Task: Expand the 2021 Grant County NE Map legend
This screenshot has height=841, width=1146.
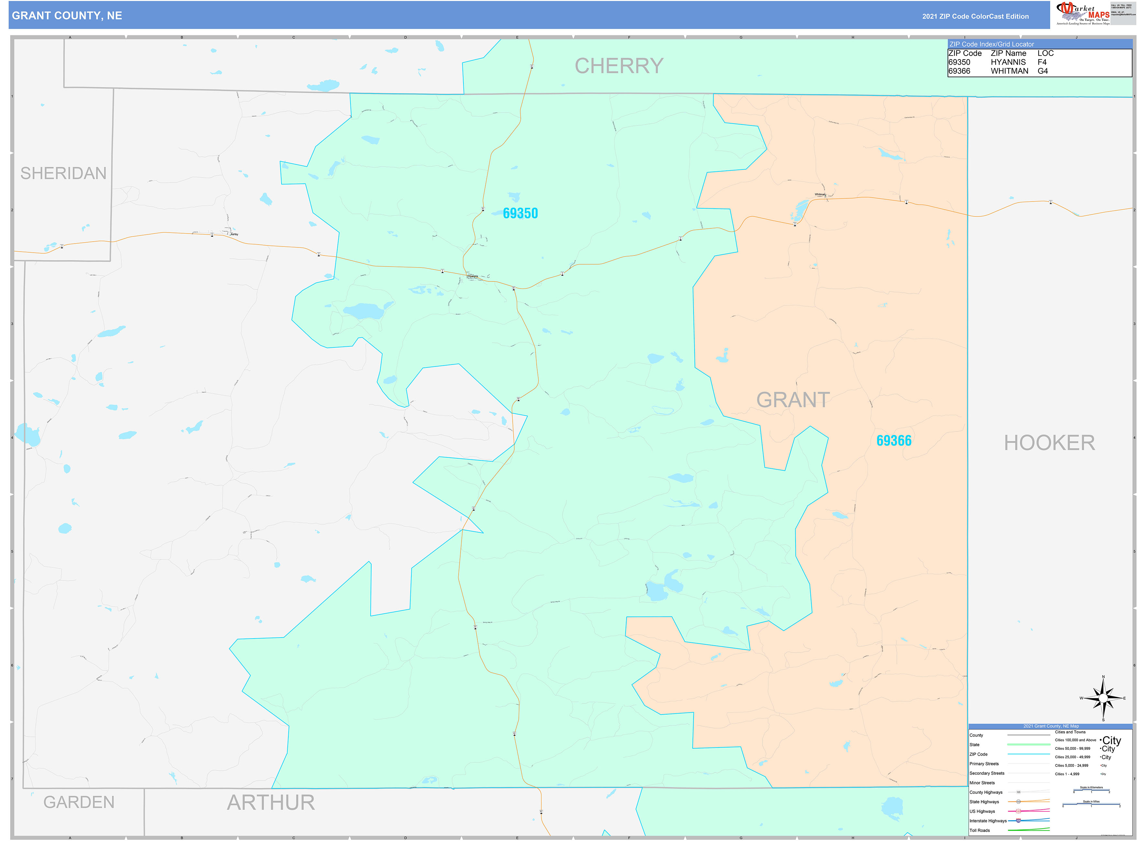Action: point(1051,726)
